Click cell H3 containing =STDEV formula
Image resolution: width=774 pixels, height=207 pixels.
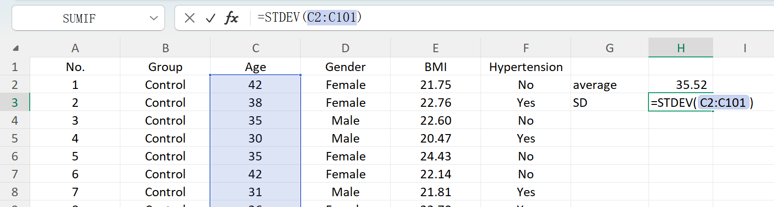(x=681, y=103)
